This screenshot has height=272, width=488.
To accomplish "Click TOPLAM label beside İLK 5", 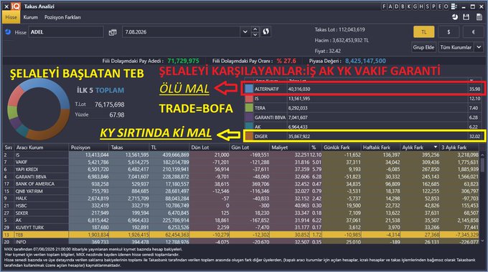I will pyautogui.click(x=110, y=90).
